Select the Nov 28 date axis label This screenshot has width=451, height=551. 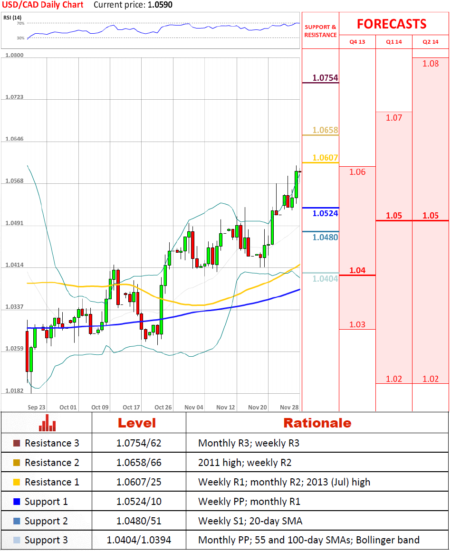289,407
